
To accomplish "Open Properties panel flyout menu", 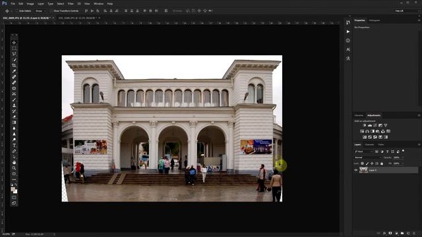I will click(x=419, y=20).
